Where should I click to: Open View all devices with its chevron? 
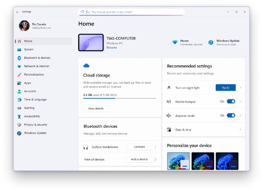coord(155,159)
